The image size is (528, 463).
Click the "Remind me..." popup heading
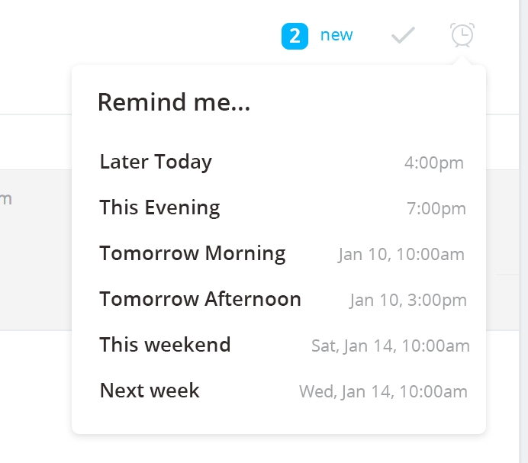[x=174, y=102]
